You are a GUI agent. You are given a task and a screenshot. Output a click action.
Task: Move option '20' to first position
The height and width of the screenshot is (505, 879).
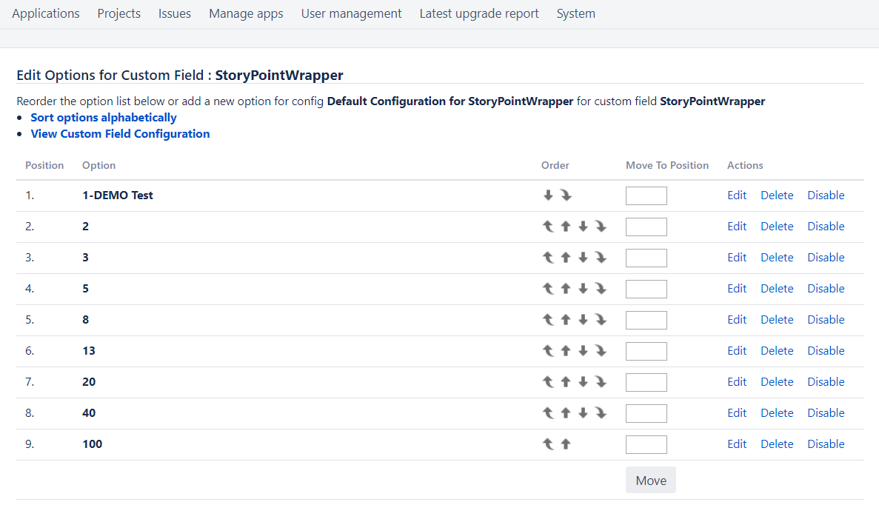click(x=548, y=382)
